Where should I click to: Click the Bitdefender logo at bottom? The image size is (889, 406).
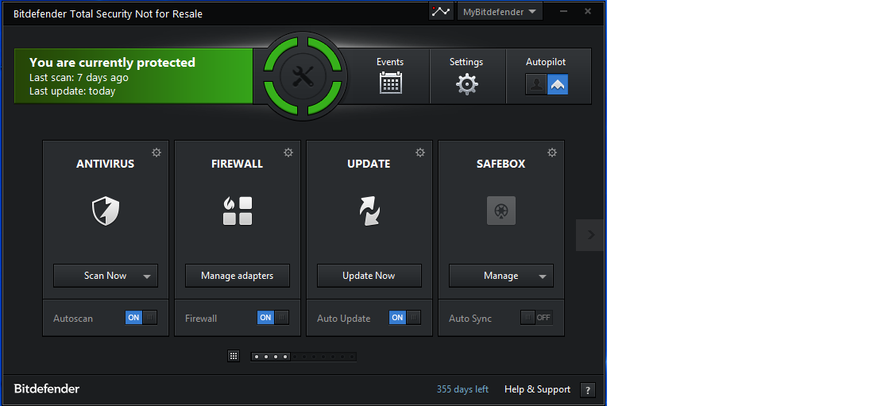tap(47, 389)
